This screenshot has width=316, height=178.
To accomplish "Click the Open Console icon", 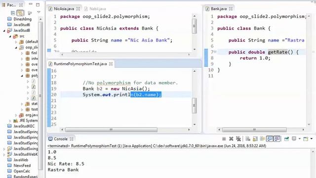I will point(306,139).
